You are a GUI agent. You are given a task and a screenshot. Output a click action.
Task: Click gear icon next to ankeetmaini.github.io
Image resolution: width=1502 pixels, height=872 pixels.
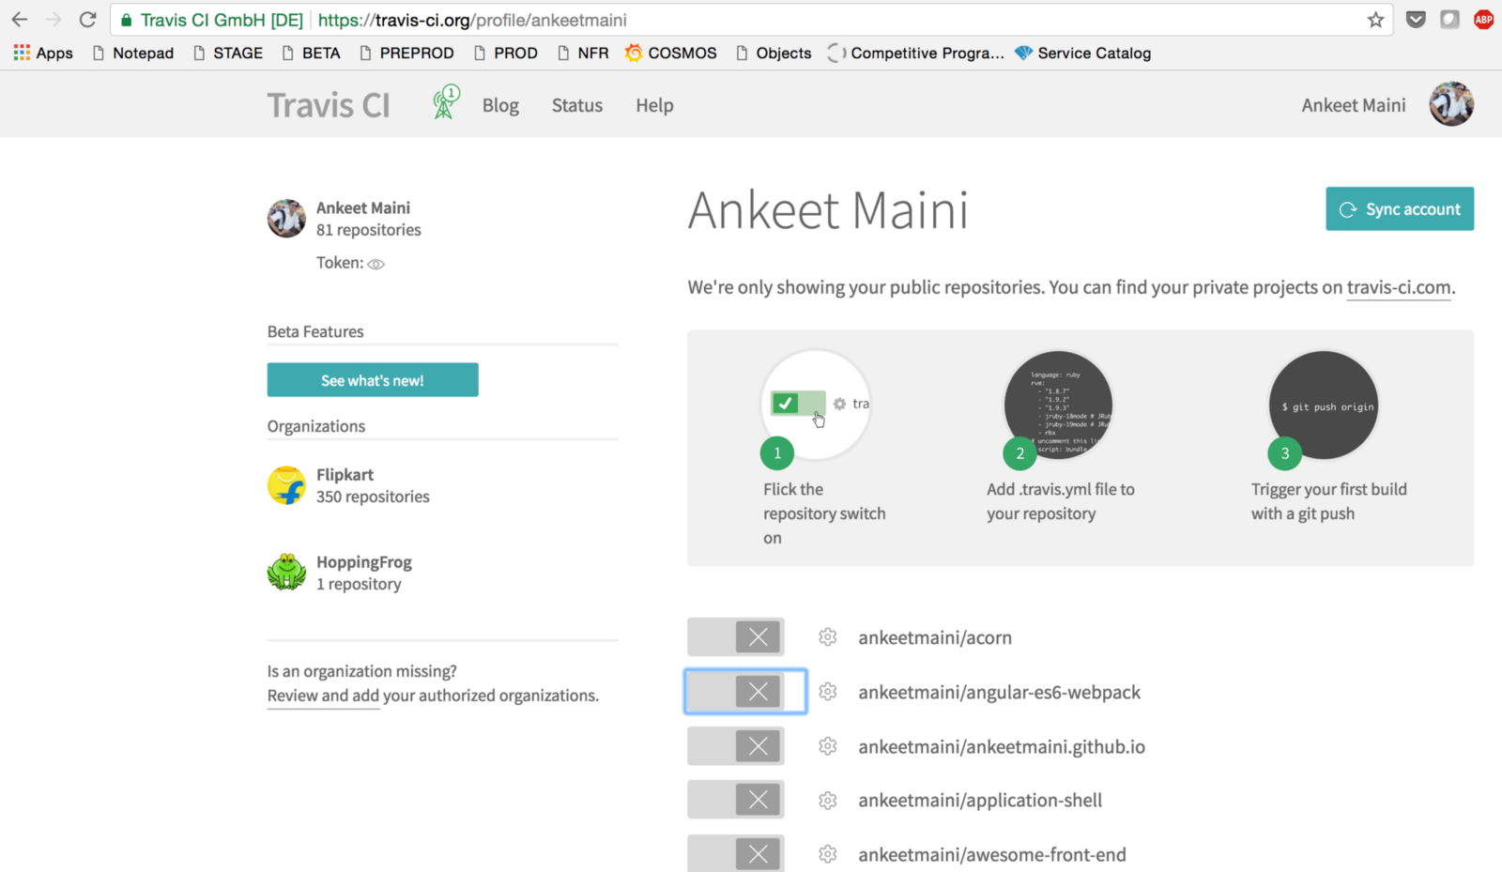[827, 746]
